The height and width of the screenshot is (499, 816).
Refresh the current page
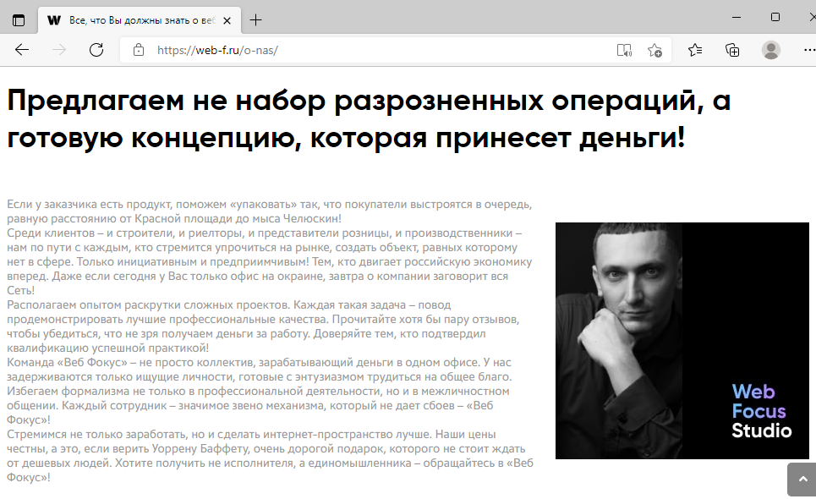(x=96, y=50)
